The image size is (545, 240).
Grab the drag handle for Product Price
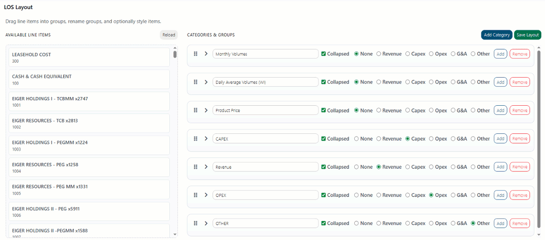(196, 110)
